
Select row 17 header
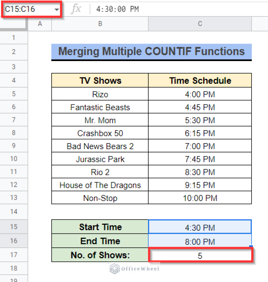coord(14,255)
